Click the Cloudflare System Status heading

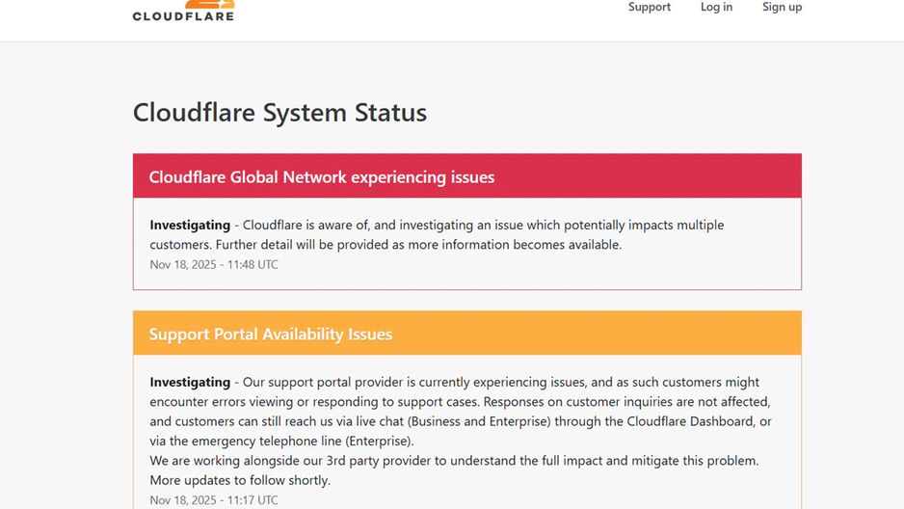click(x=279, y=113)
